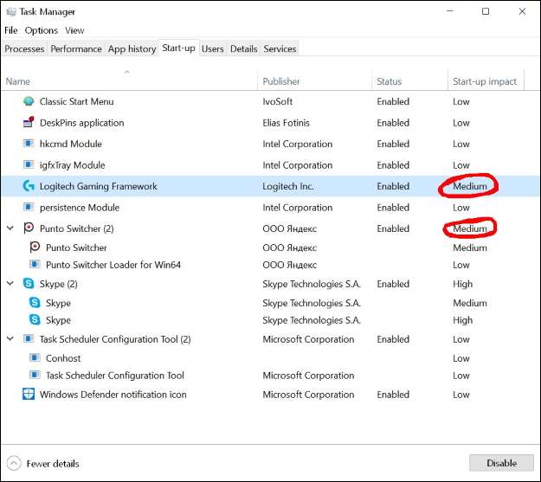Collapse the Punto Switcher group
The height and width of the screenshot is (482, 541).
pos(10,228)
